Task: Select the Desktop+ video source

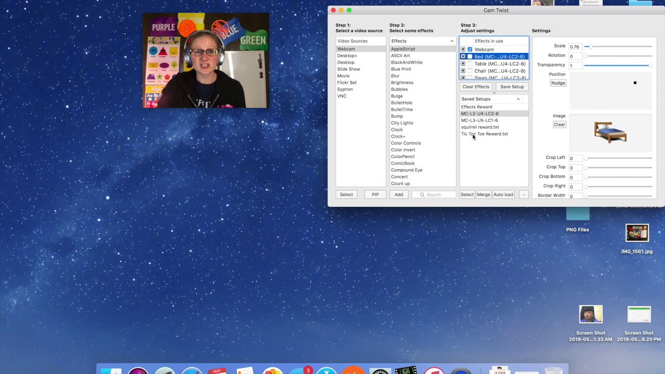Action: coord(361,56)
